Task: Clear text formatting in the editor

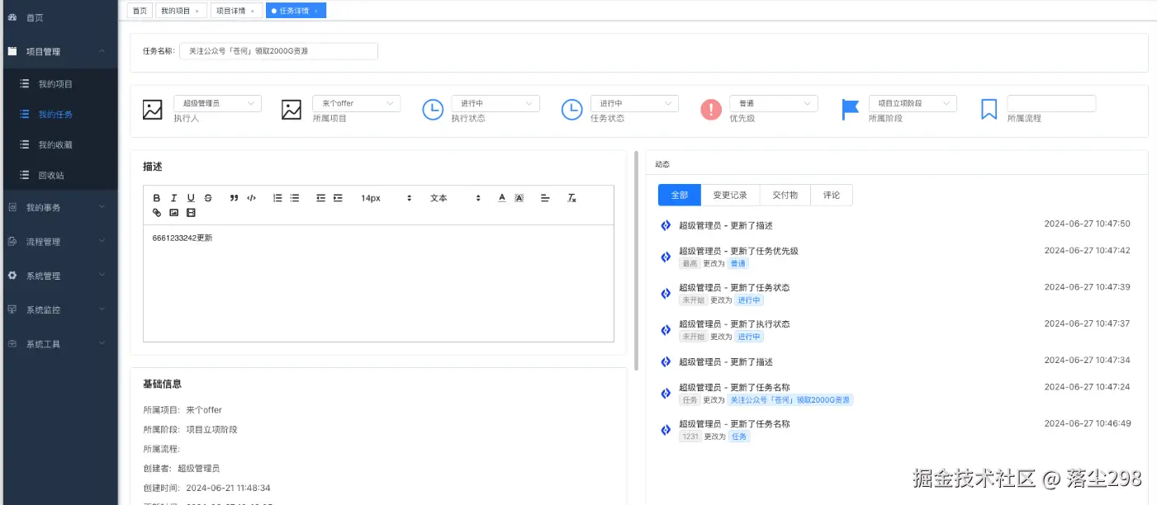Action: (571, 198)
